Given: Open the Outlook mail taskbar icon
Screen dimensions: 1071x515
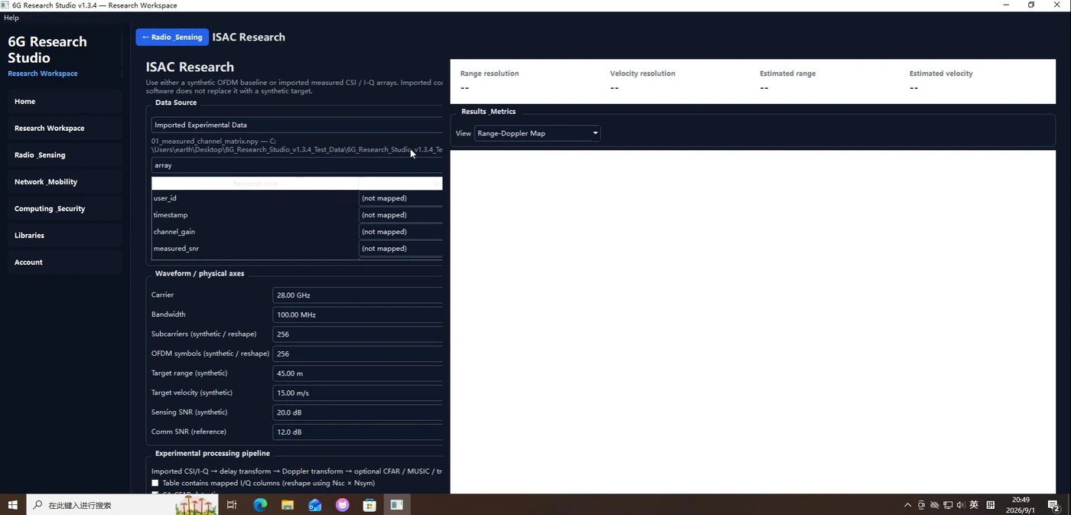Looking at the screenshot, I should tap(315, 505).
